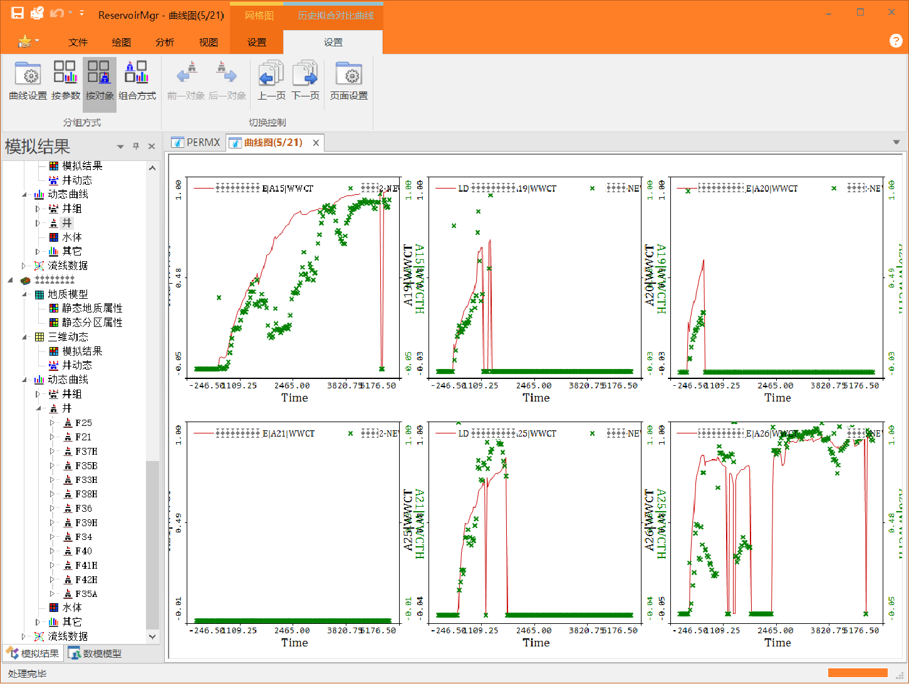The image size is (909, 684).
Task: Select the F40 well in the tree
Action: click(83, 552)
